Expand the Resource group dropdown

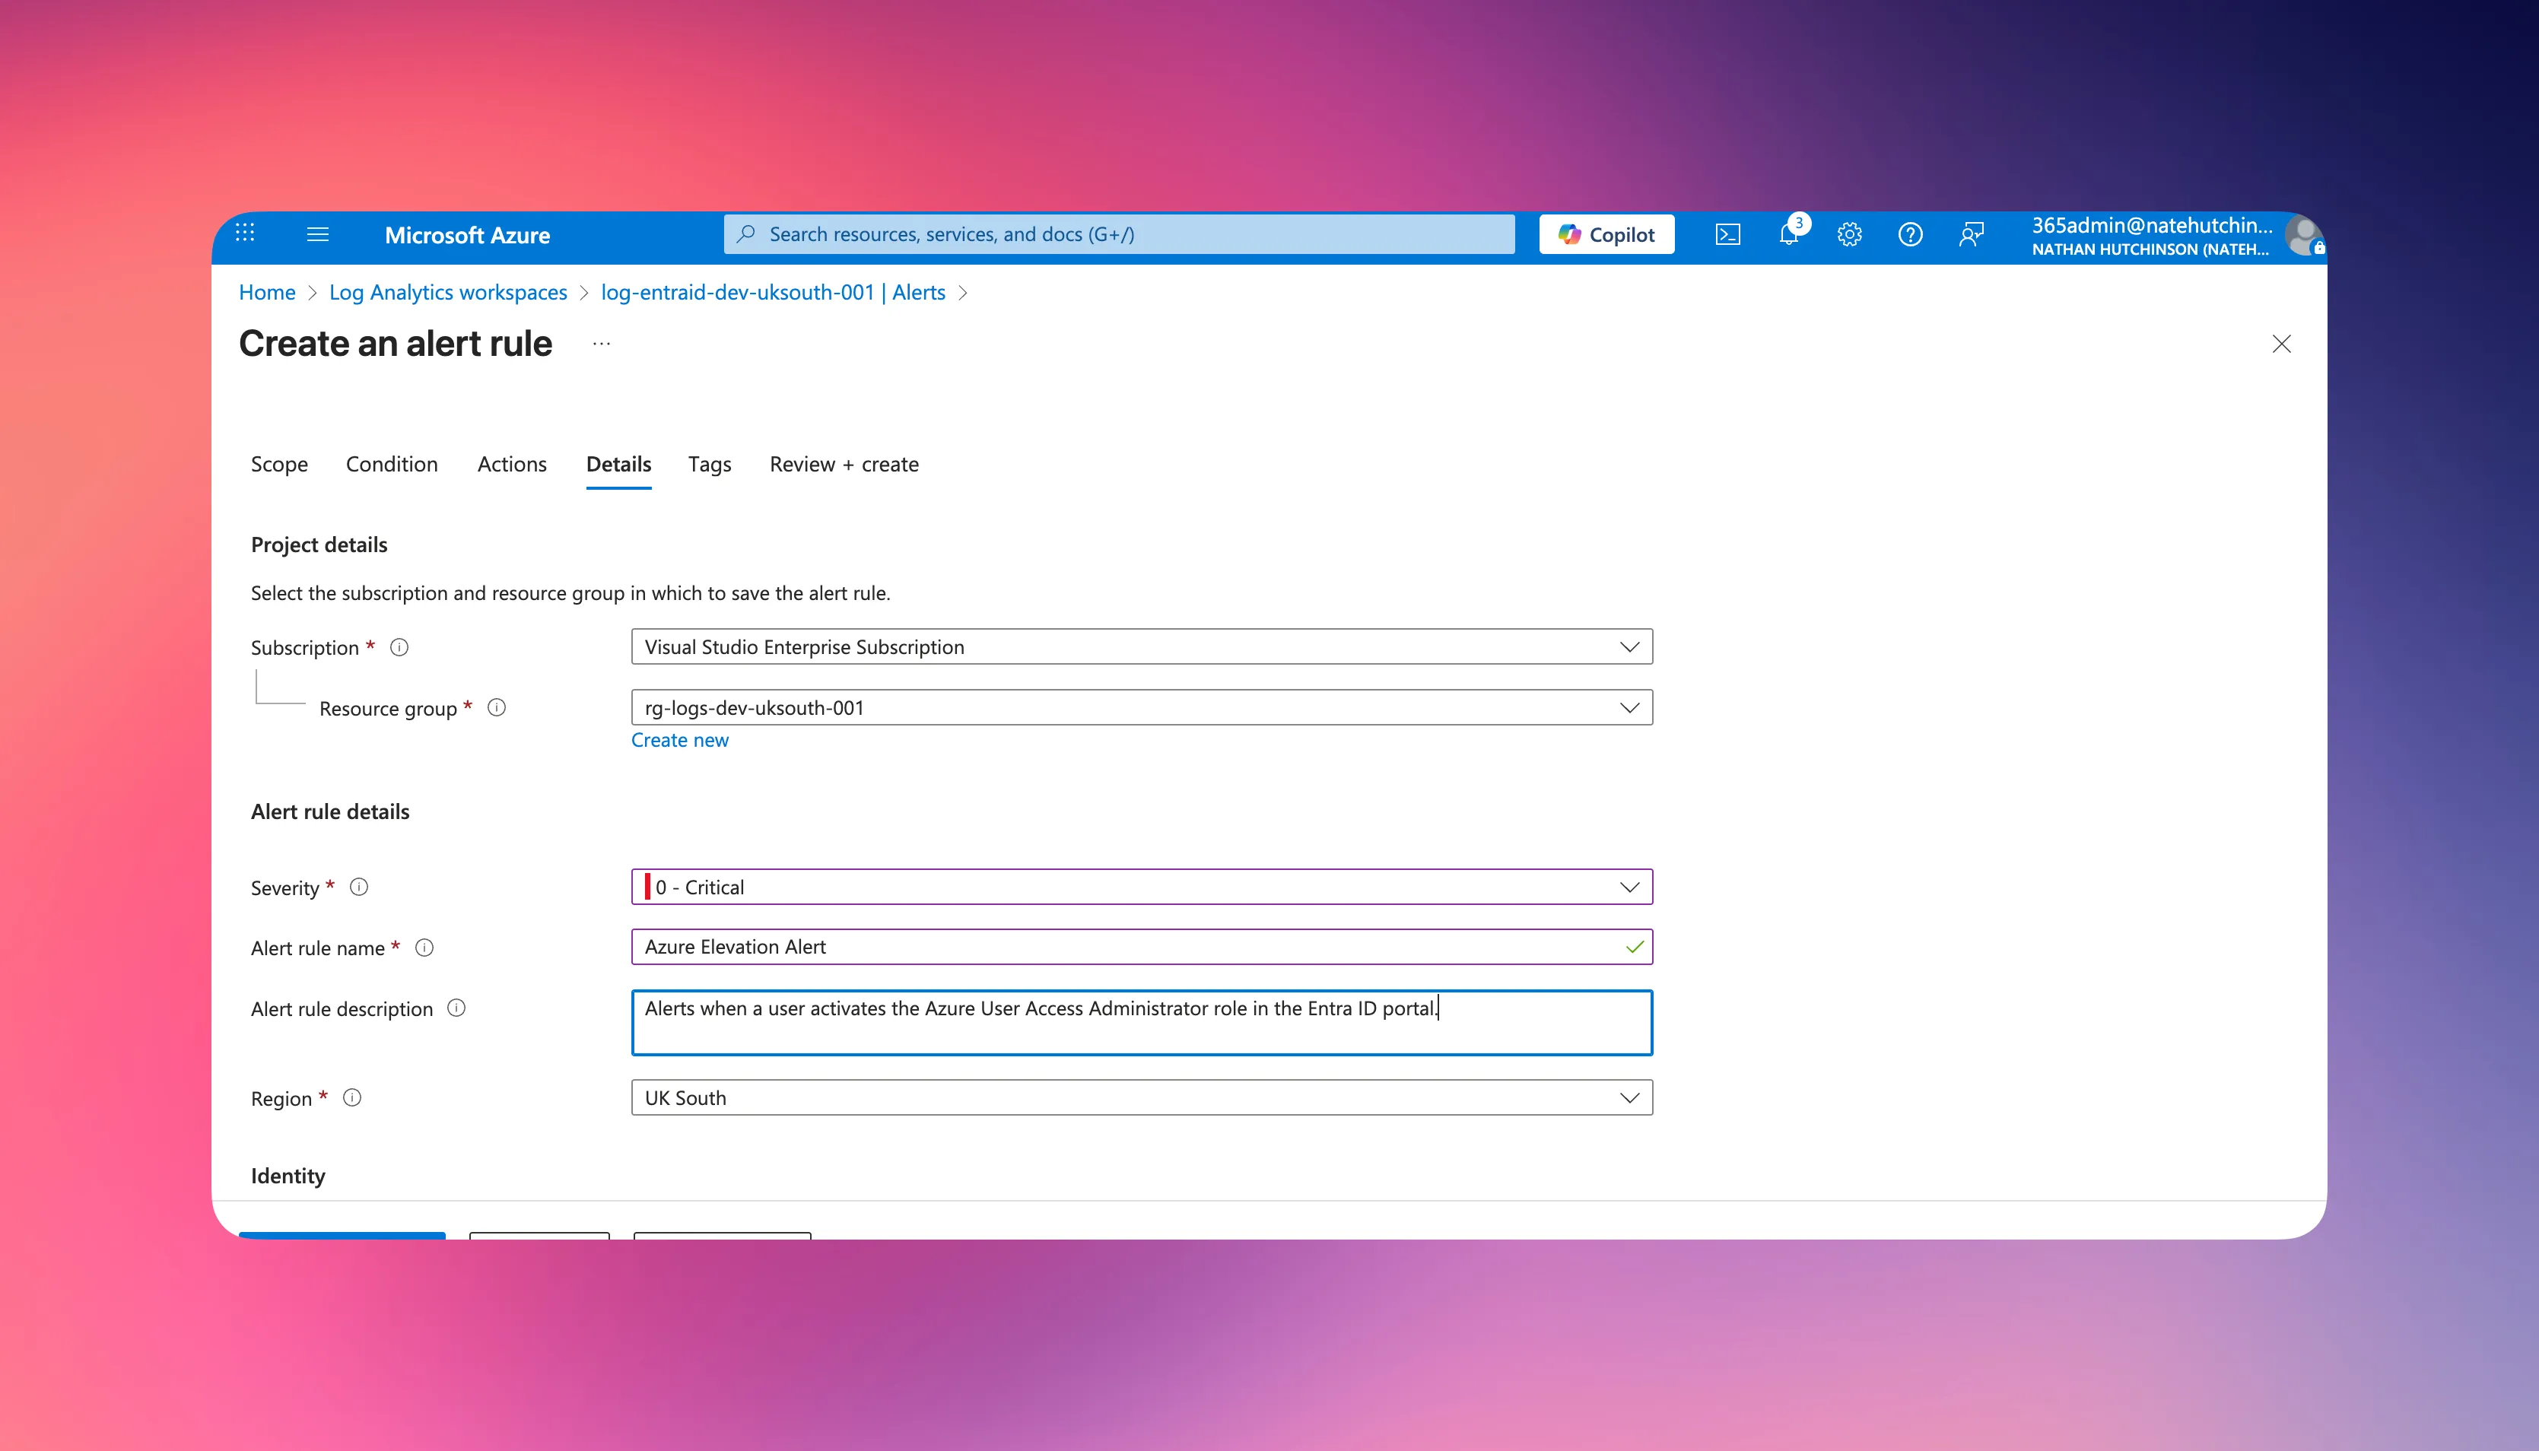(x=1142, y=707)
